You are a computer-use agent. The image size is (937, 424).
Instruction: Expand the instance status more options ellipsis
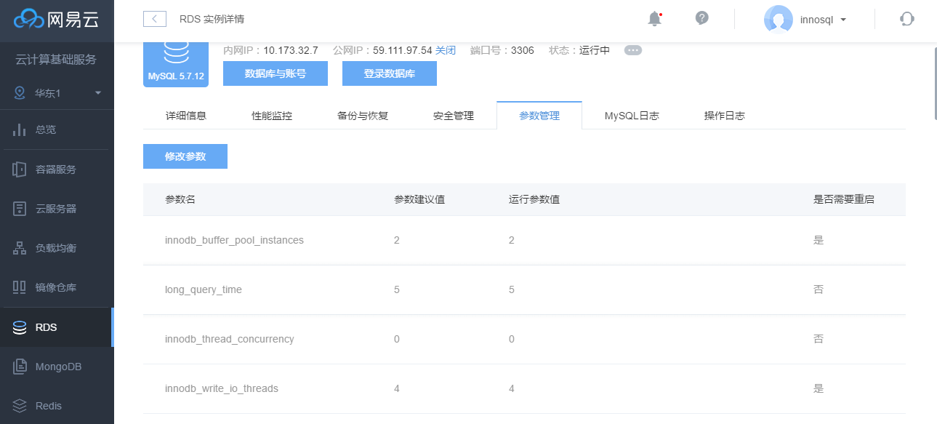pos(632,49)
